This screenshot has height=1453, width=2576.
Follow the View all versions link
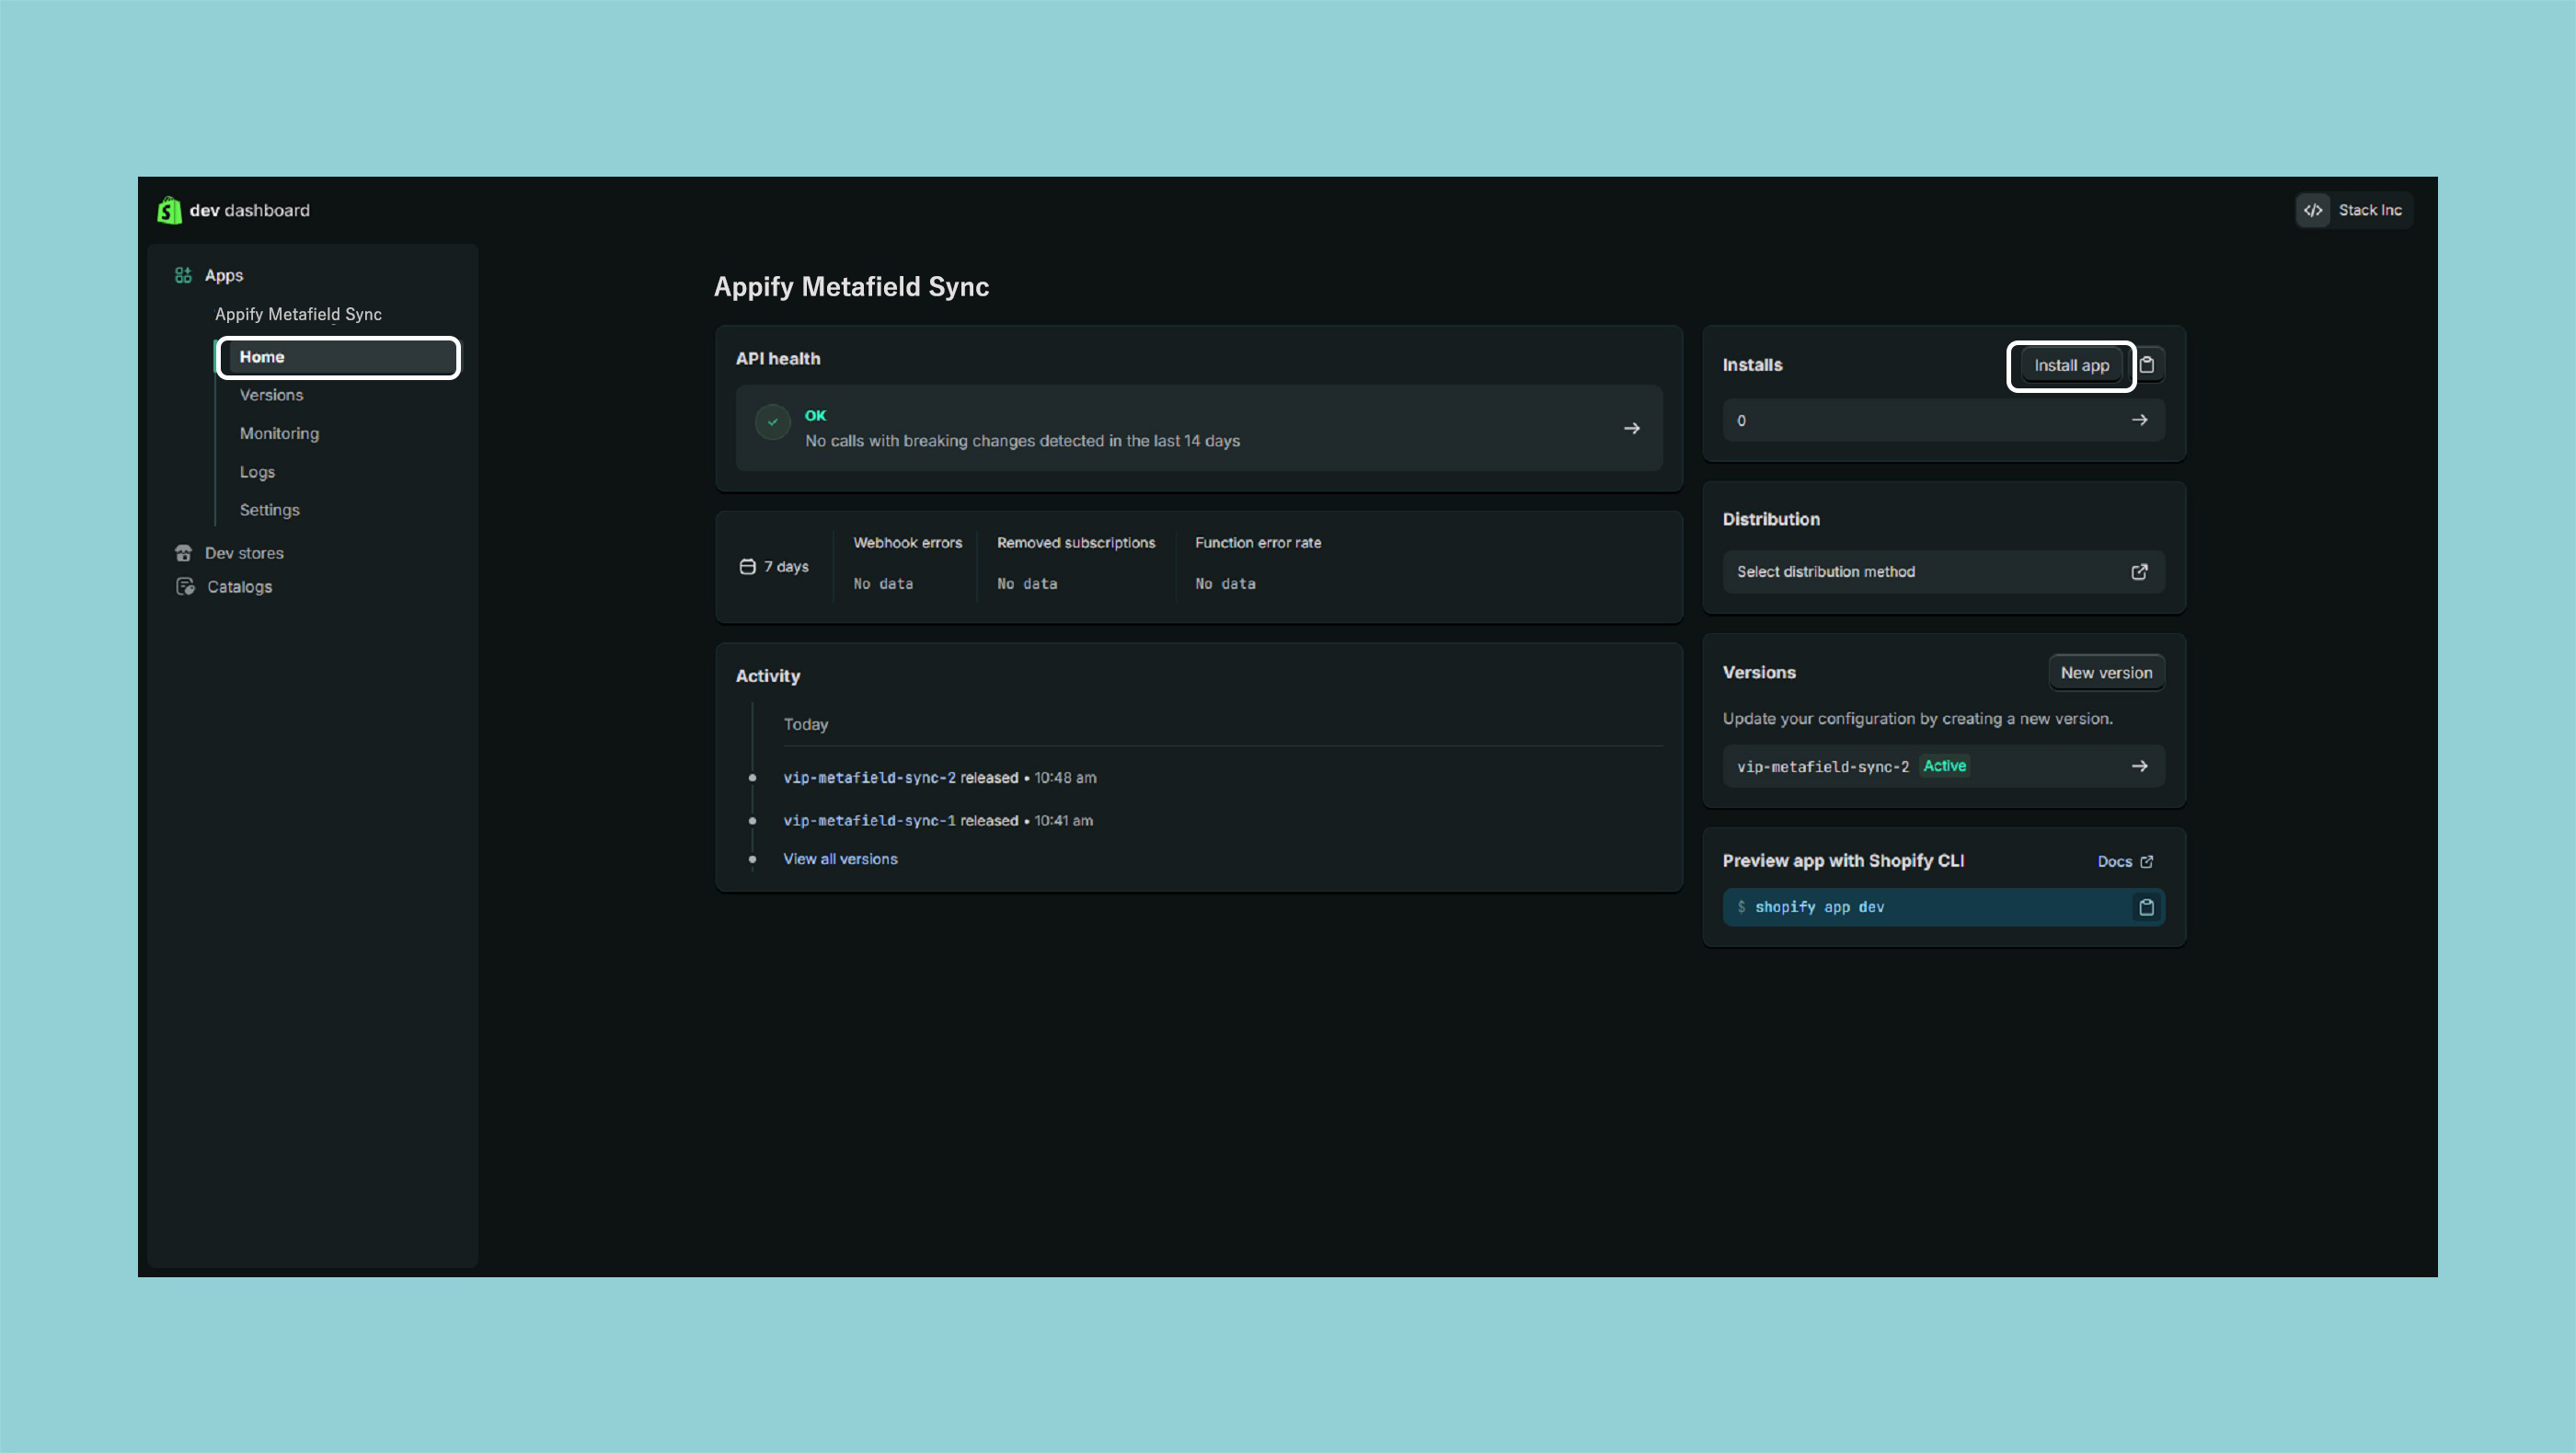tap(840, 859)
